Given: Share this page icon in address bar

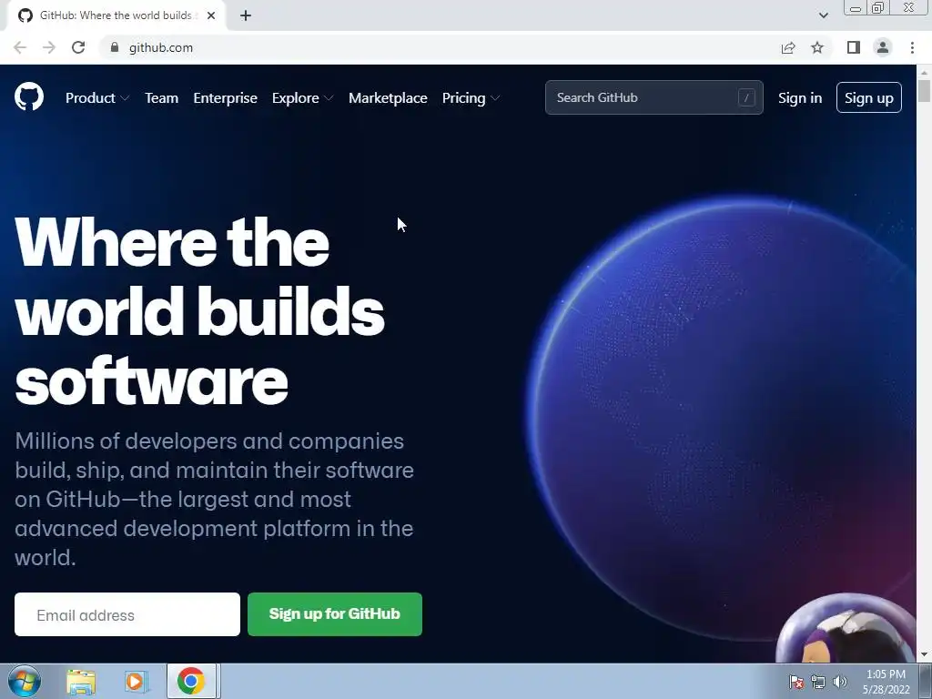Looking at the screenshot, I should click(x=788, y=47).
